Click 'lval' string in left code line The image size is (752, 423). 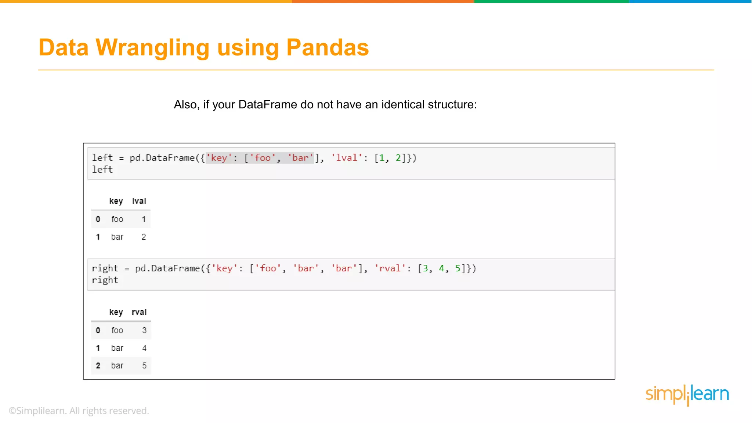tap(347, 158)
